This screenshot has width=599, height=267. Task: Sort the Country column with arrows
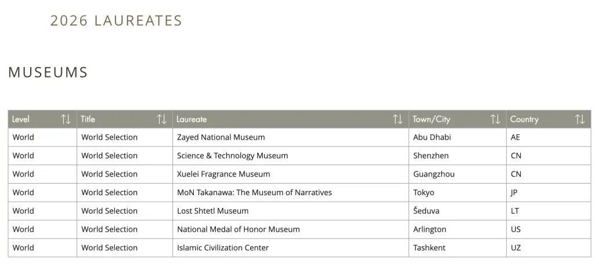(x=580, y=119)
